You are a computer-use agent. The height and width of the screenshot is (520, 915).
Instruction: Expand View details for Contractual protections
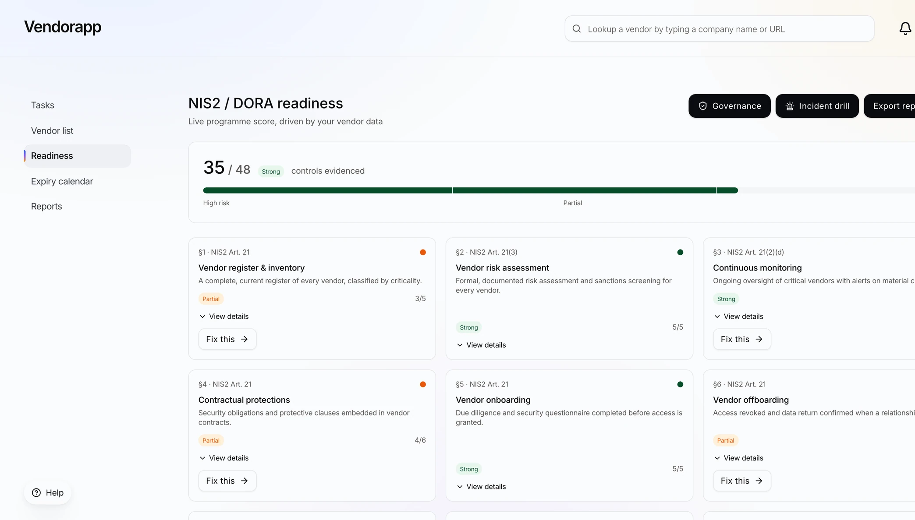224,458
